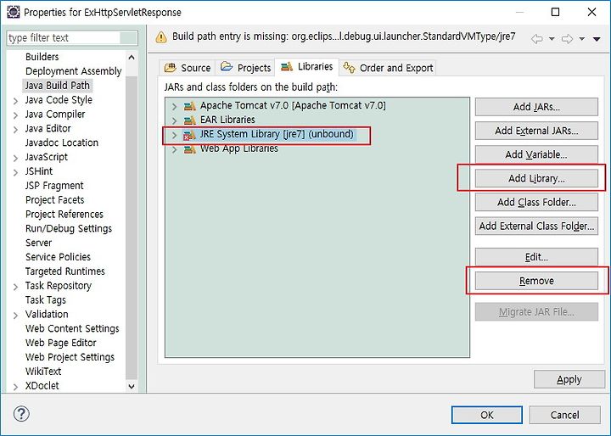Screen dimensions: 611x436
Task: Select Apache Tomcat v7.0 library row text
Action: click(x=293, y=106)
